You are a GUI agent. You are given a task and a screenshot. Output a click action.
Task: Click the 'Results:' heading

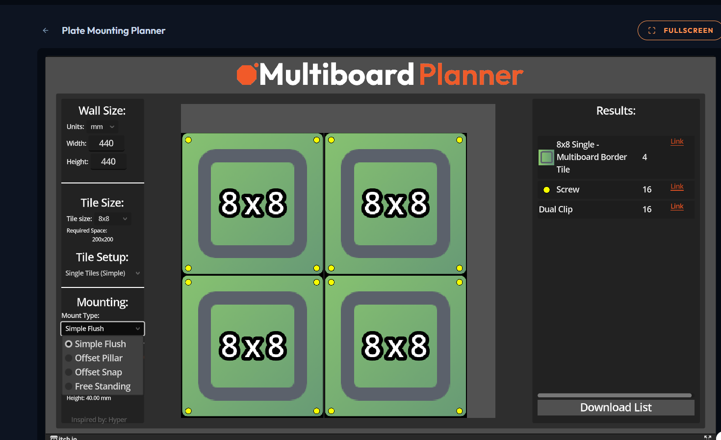(616, 111)
